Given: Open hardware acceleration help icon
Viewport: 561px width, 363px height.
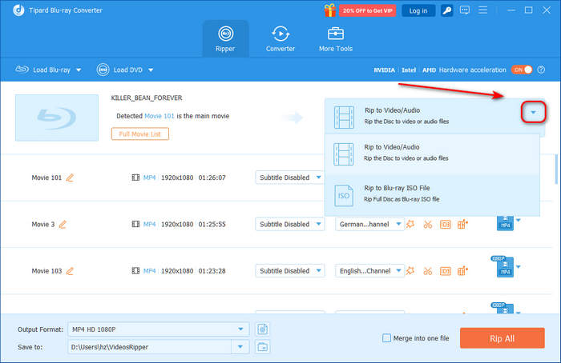Looking at the screenshot, I should (x=541, y=70).
